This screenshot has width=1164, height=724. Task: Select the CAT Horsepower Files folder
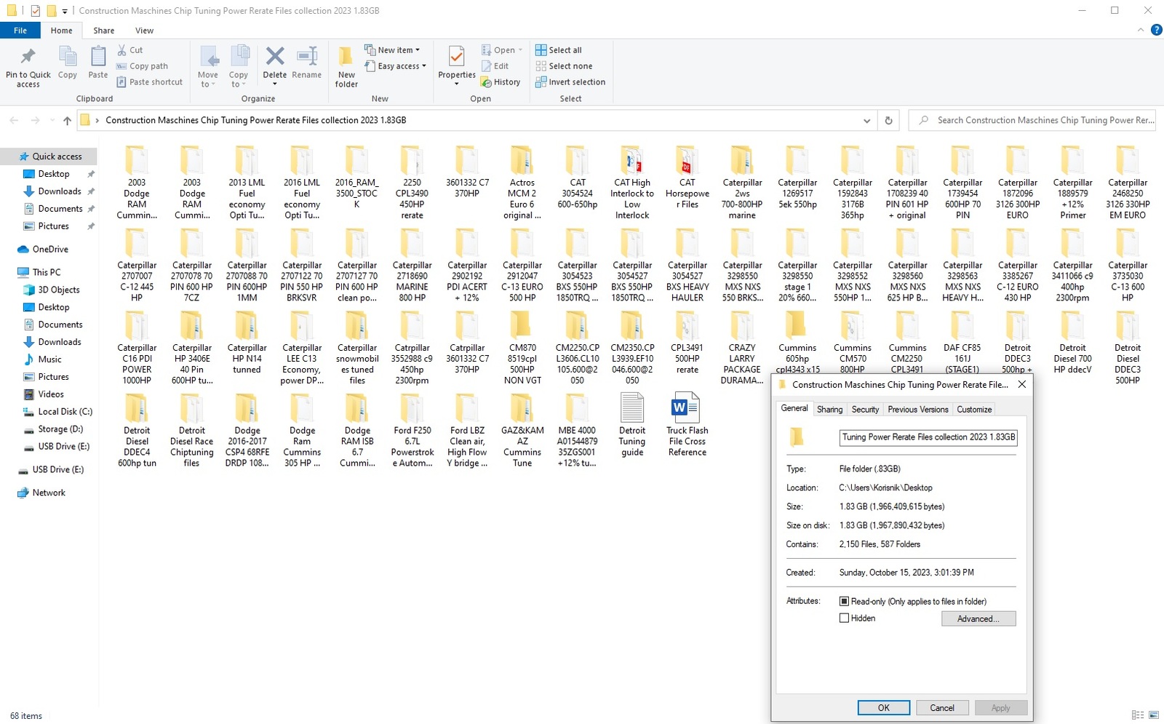click(687, 178)
